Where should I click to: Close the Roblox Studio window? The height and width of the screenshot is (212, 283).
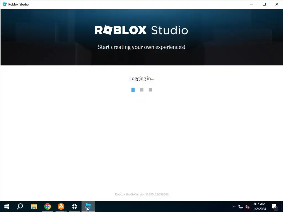(x=277, y=4)
